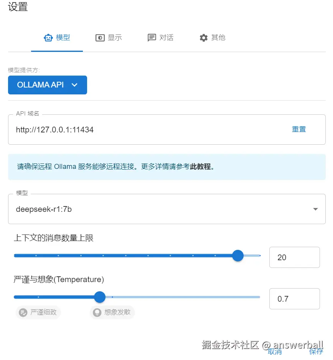
Task: Expand the 模型 dropdown listing deepseek-r1:7b
Action: point(166,209)
